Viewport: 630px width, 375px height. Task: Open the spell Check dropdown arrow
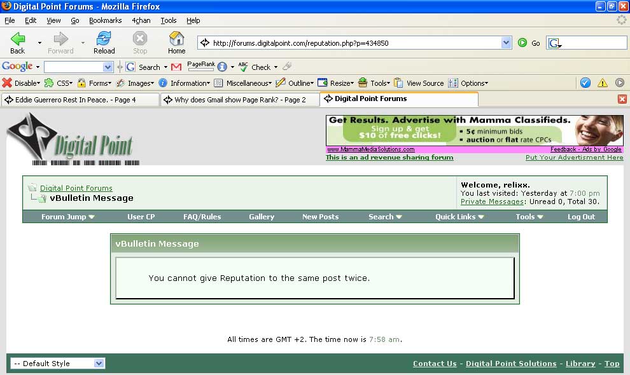coord(276,67)
